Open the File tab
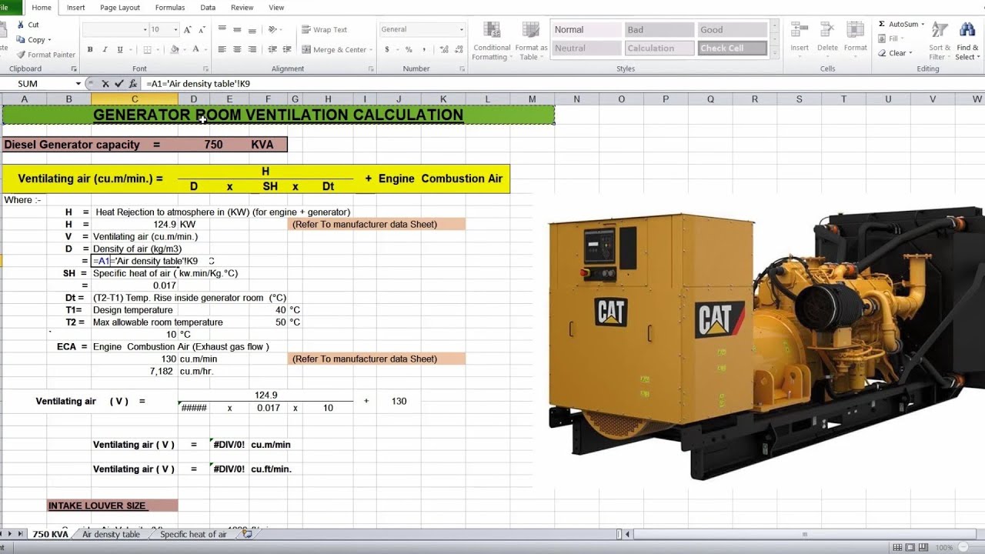 point(11,7)
